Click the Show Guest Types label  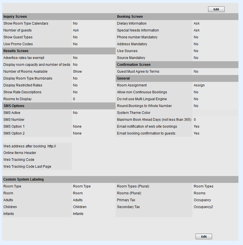point(18,37)
